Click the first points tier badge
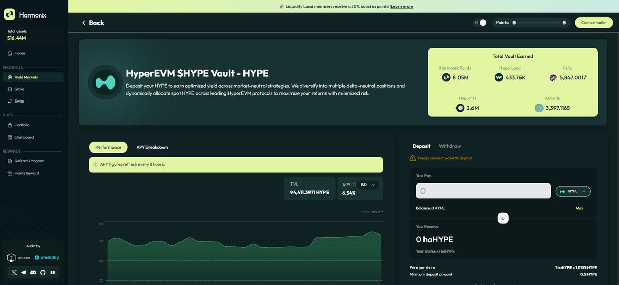 [x=514, y=23]
